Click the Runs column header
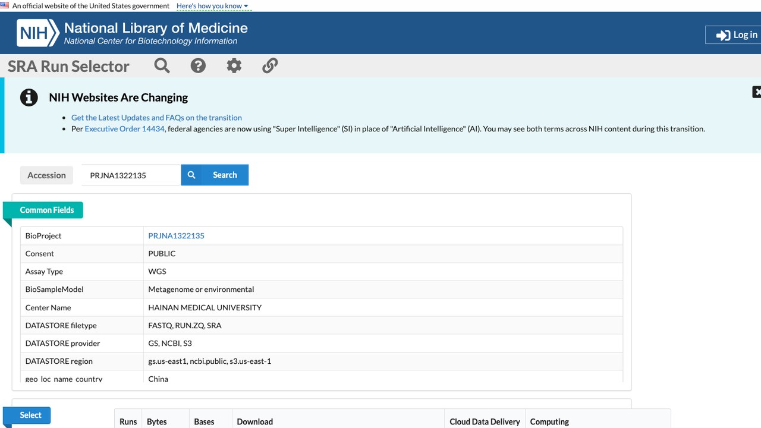The image size is (761, 428). (x=128, y=421)
